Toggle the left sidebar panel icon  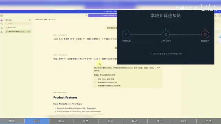coord(1,15)
